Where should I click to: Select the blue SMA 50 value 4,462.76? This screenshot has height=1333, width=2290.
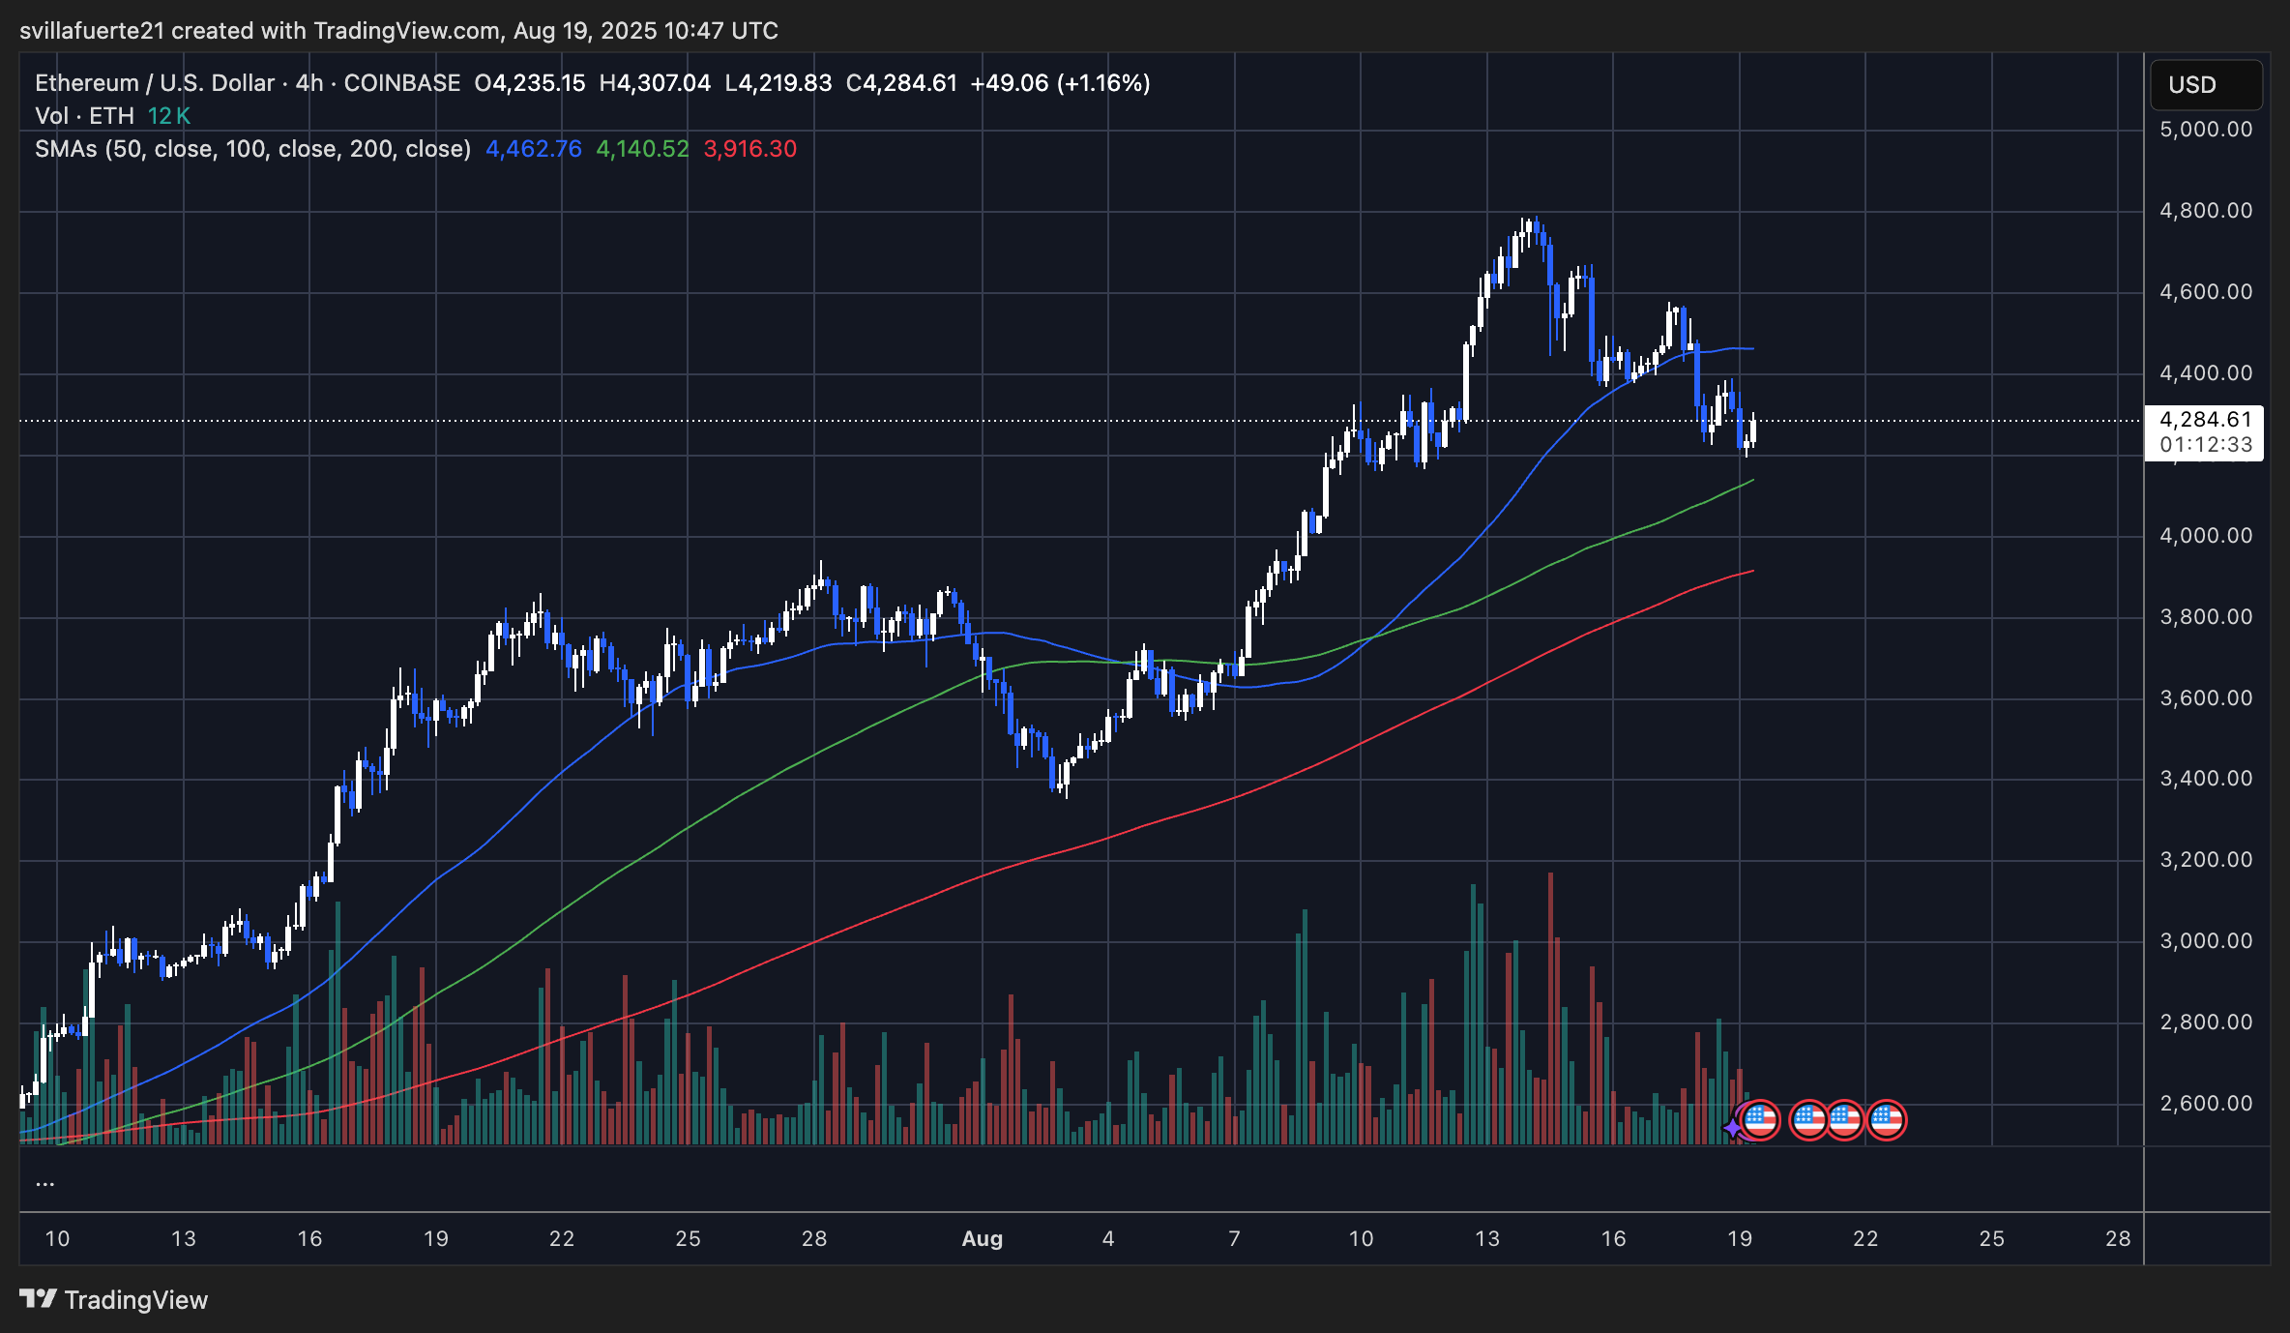pos(533,149)
